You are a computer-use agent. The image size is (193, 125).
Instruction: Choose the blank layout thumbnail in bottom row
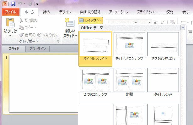point(95,114)
